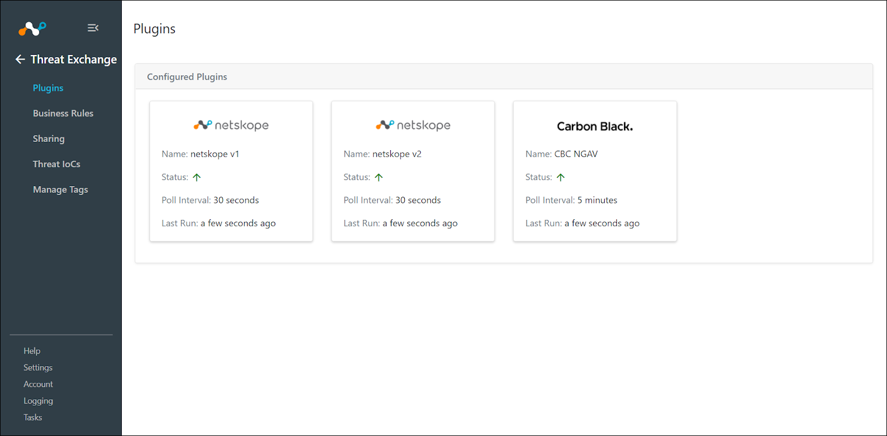Click the name 'netskope v1'
The image size is (887, 436).
point(215,154)
